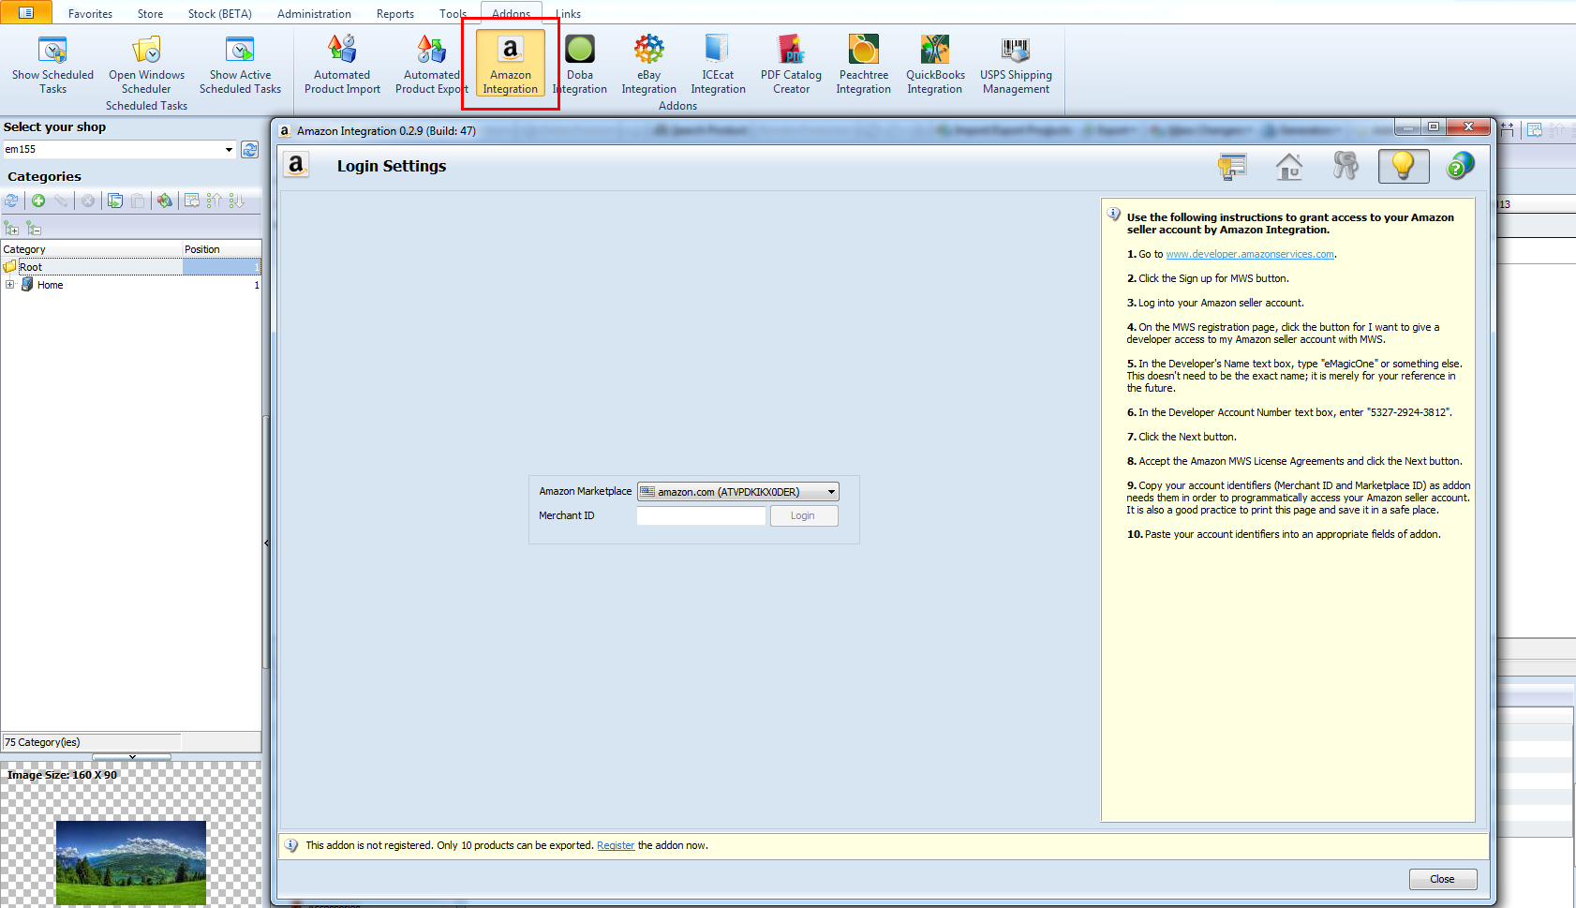Maximize the Amazon Integration window

click(1434, 127)
